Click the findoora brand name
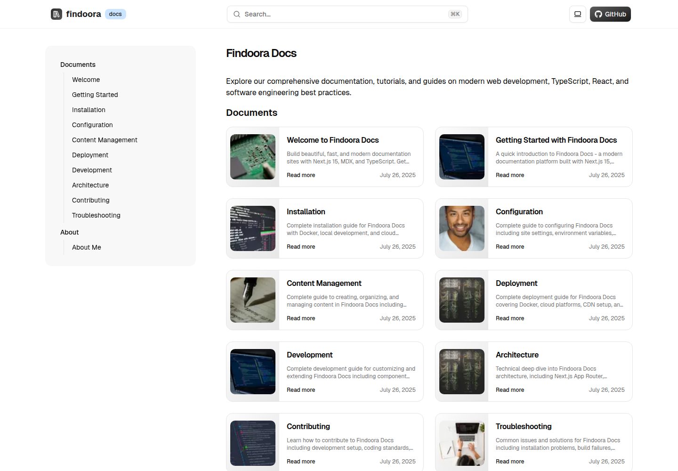Screen dimensions: 678x471 (83, 14)
